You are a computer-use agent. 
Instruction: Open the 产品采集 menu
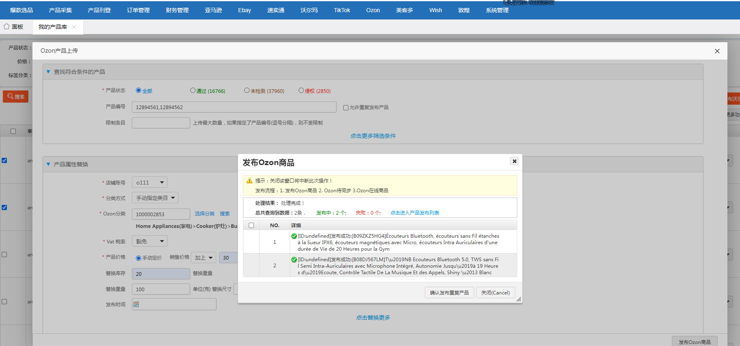[60, 10]
